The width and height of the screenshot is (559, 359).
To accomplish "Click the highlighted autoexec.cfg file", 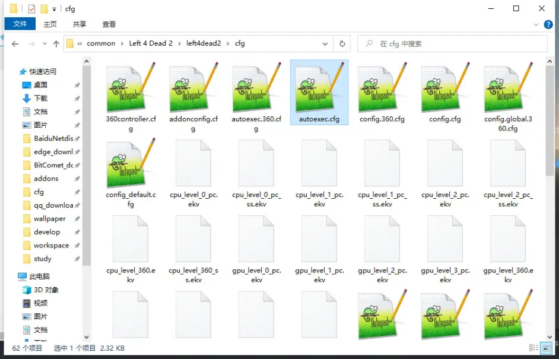I will 319,93.
